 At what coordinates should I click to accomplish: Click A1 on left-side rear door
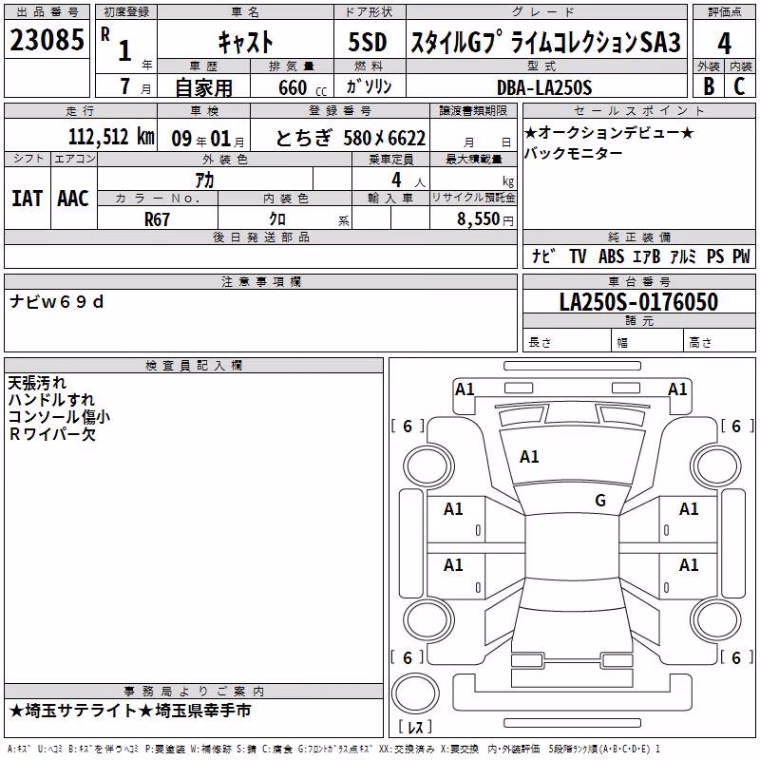[x=453, y=565]
